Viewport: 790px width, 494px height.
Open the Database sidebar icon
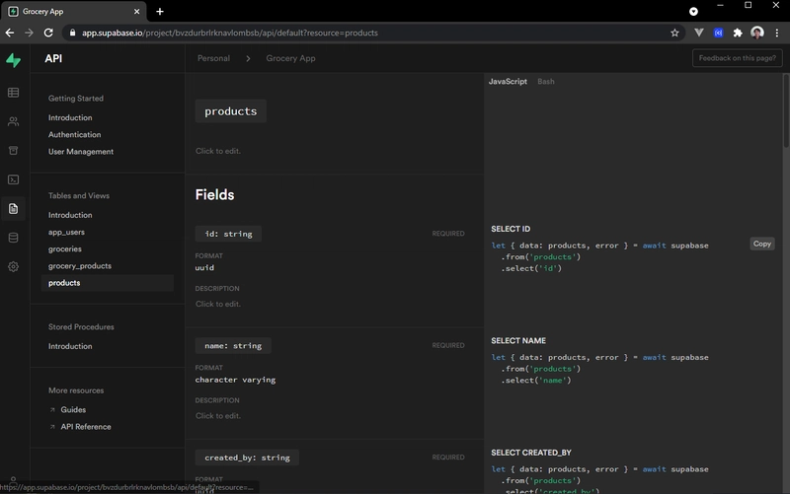pos(14,238)
